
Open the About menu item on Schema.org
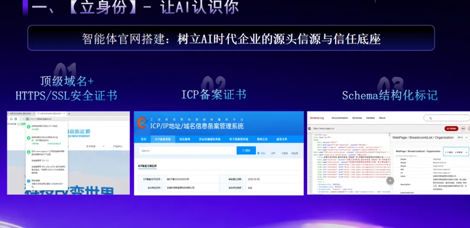[382, 118]
